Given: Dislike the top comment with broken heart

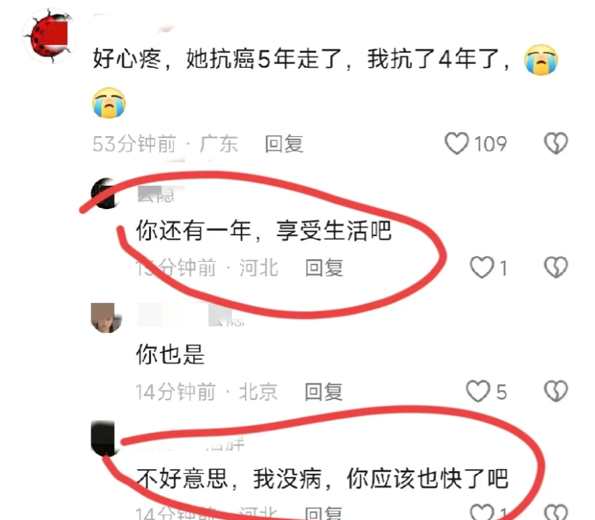Looking at the screenshot, I should pyautogui.click(x=556, y=143).
